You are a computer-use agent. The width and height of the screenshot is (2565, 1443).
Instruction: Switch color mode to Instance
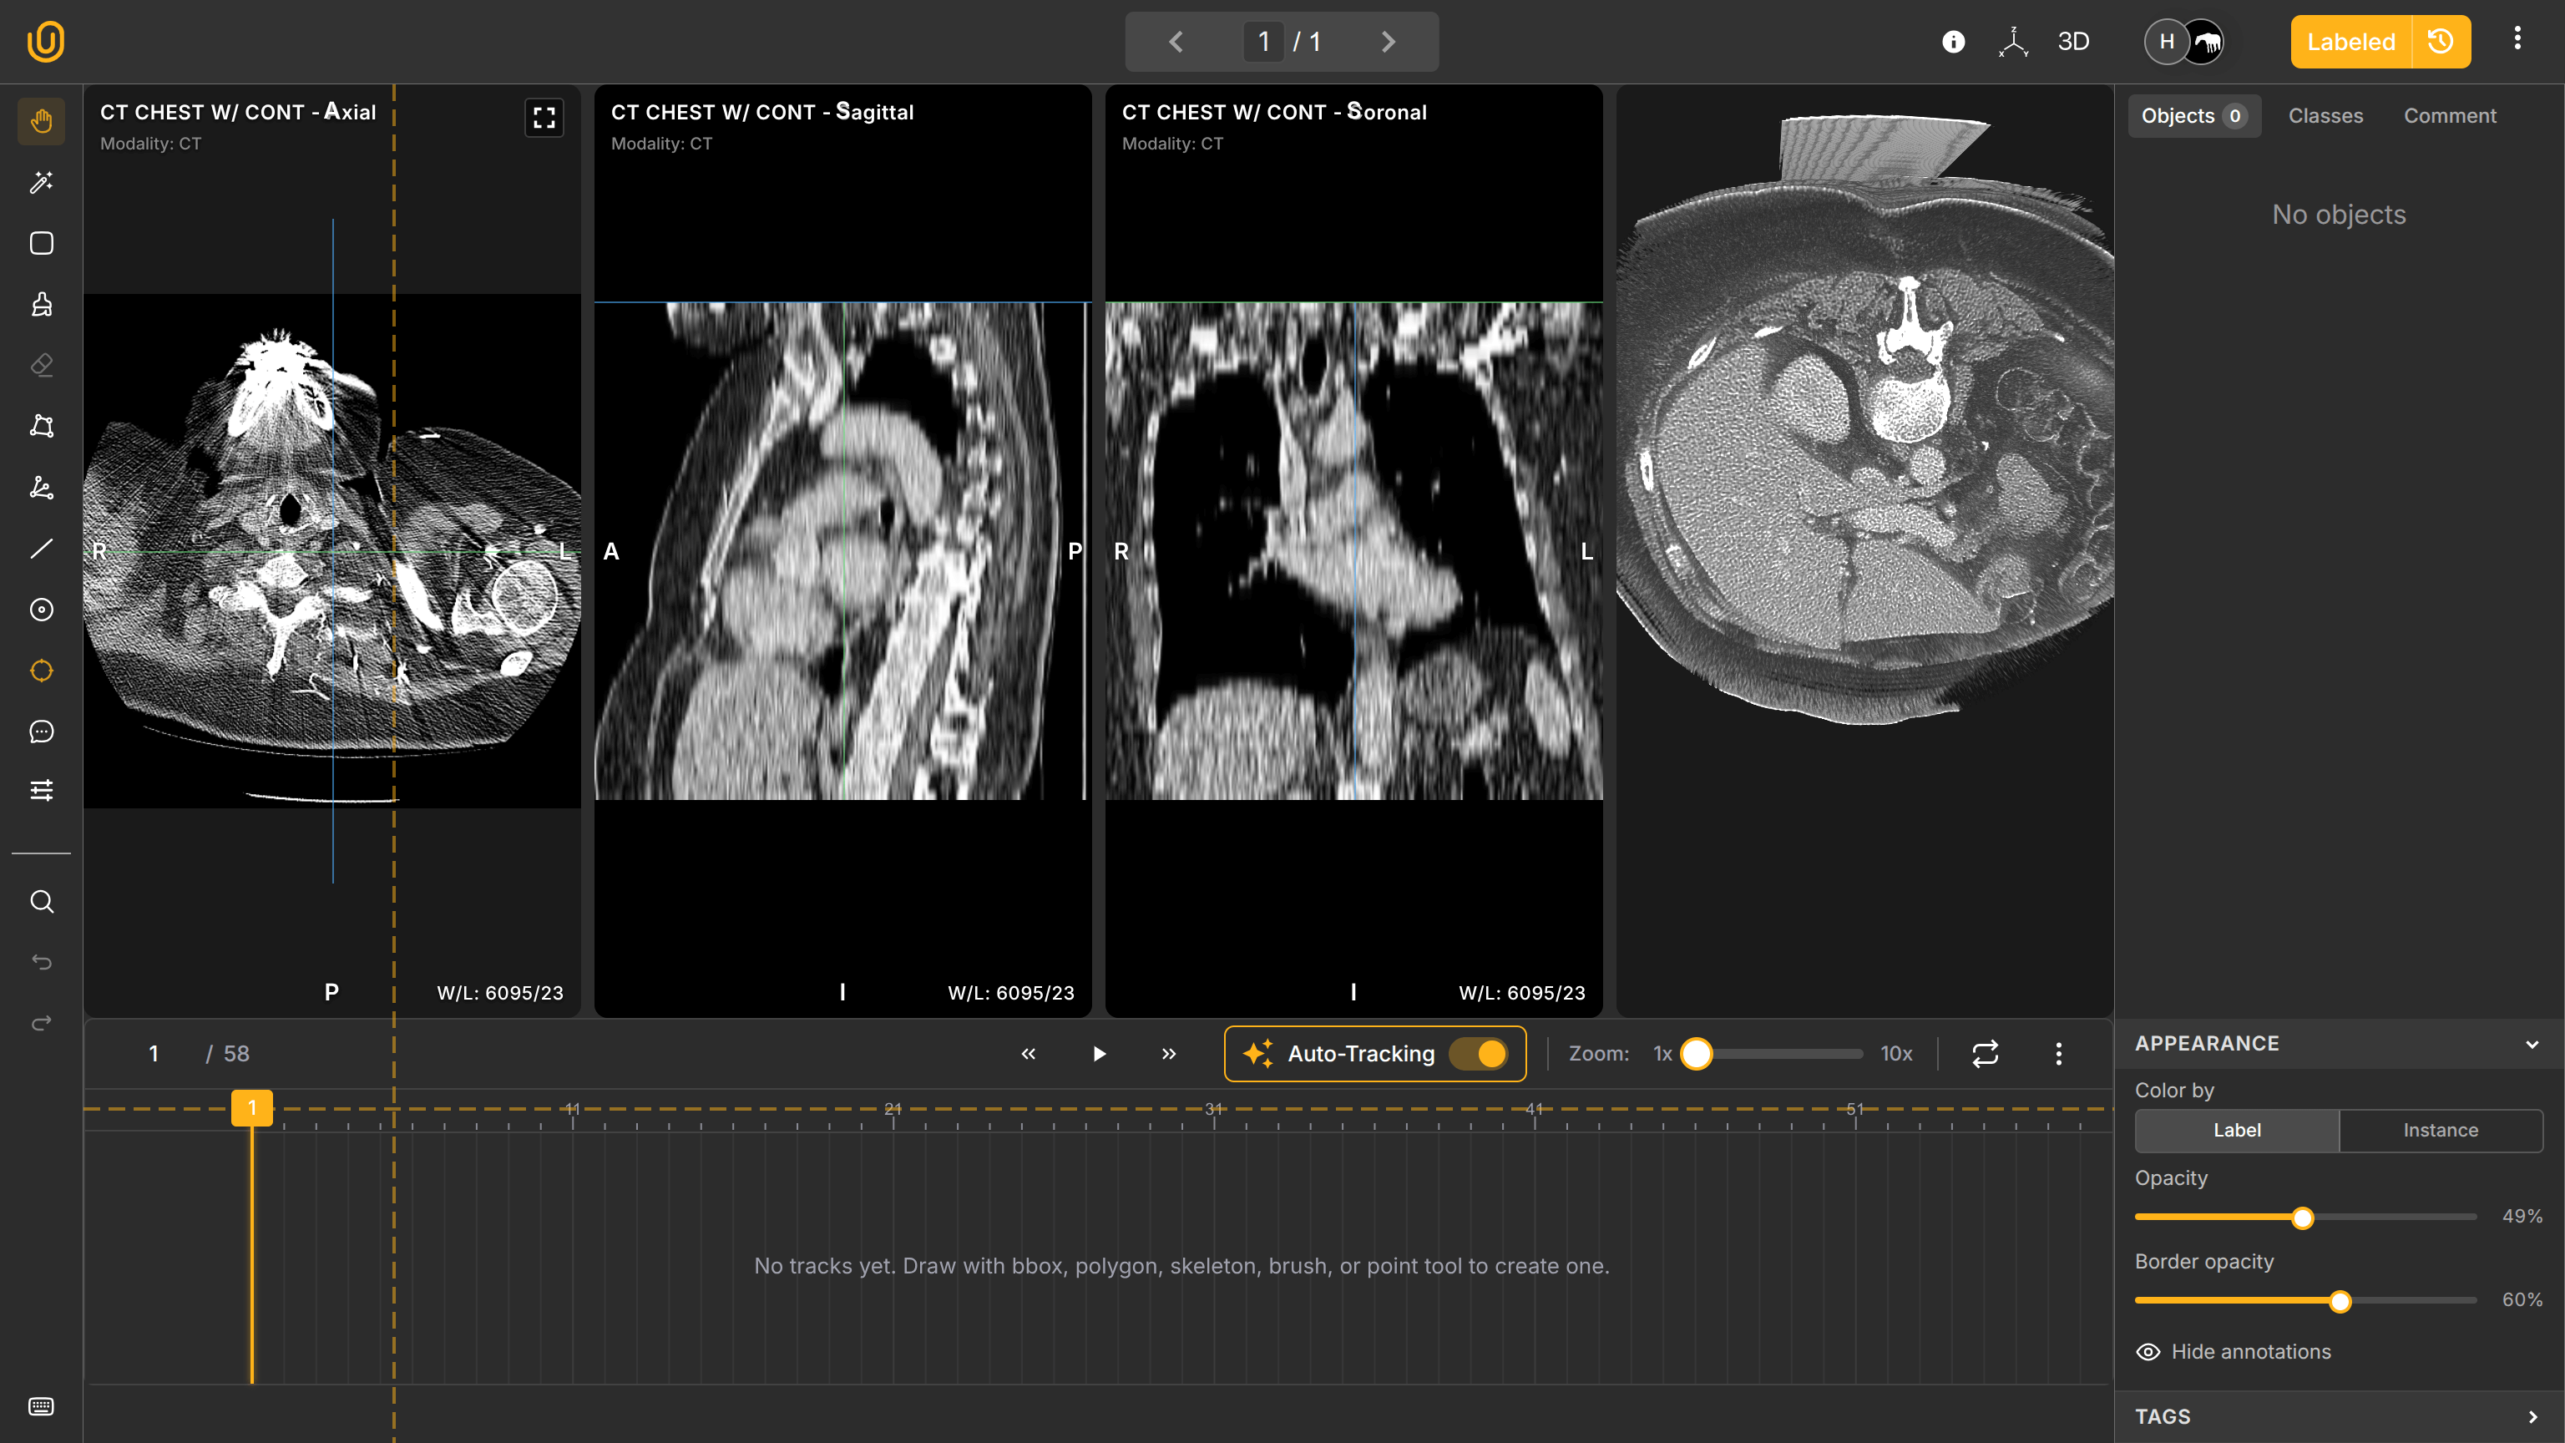coord(2441,1131)
